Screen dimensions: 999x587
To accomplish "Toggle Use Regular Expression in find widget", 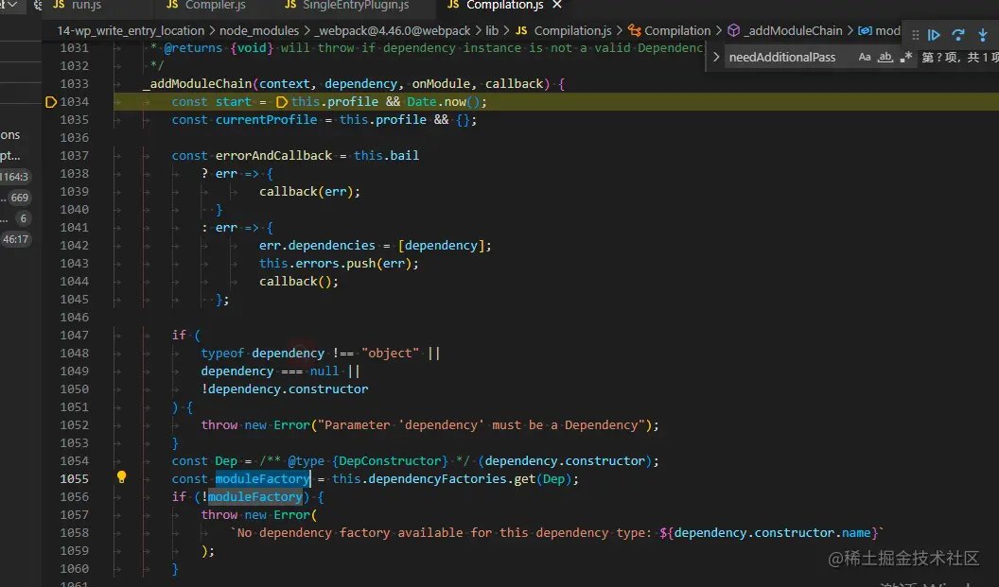I will (906, 58).
